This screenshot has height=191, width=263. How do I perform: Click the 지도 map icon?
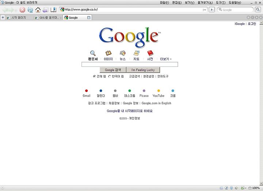click(137, 53)
